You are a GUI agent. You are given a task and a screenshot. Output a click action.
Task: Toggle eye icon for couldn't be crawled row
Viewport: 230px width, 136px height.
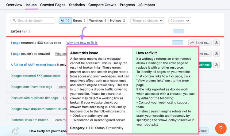pos(217,54)
